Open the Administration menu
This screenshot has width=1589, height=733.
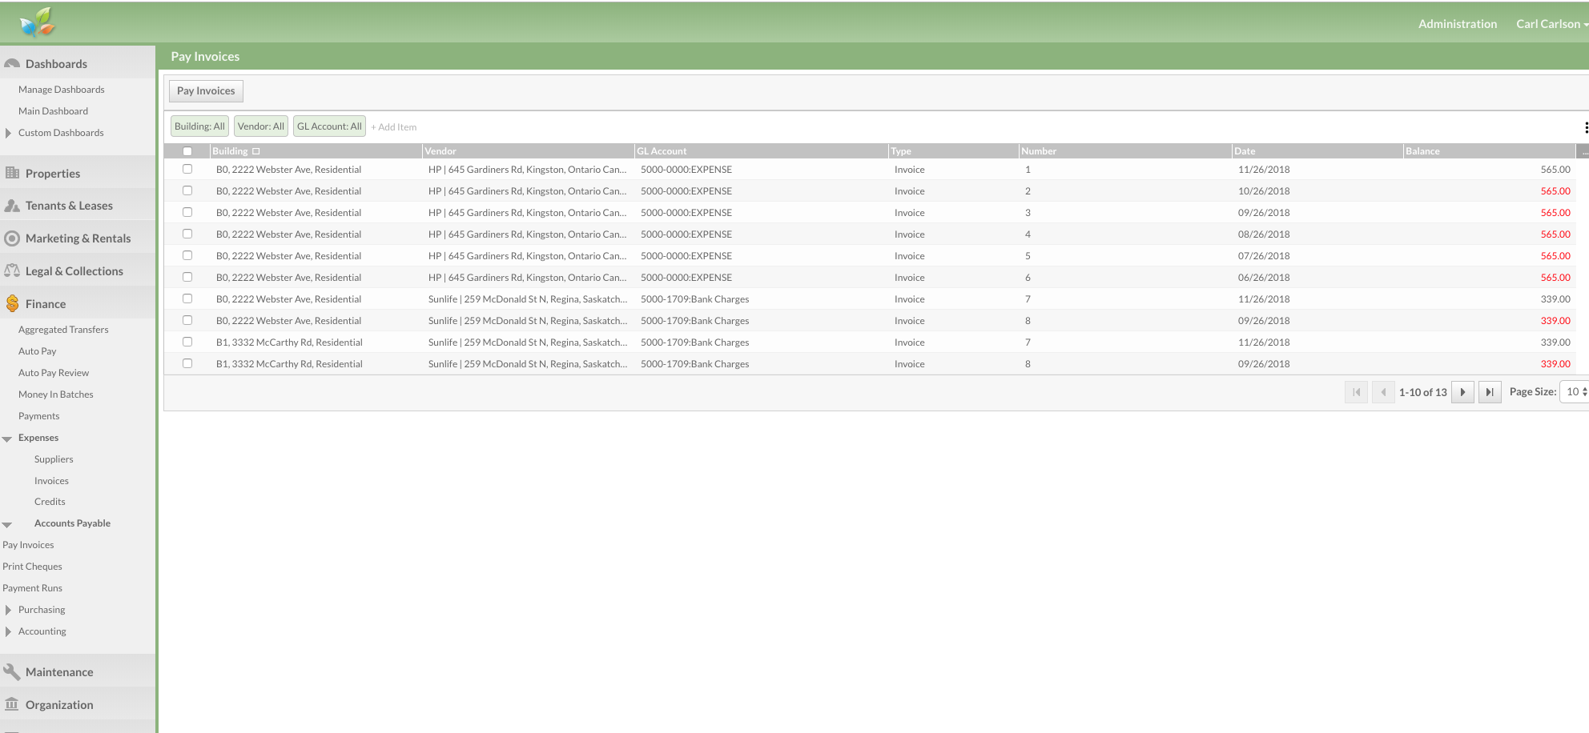pos(1457,24)
